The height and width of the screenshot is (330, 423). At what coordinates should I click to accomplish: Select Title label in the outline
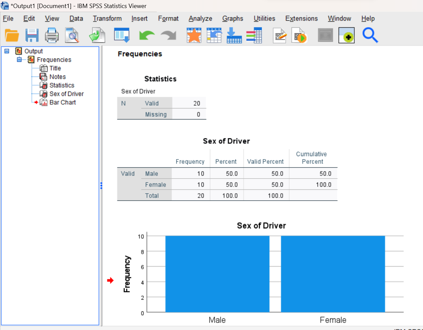(x=55, y=68)
